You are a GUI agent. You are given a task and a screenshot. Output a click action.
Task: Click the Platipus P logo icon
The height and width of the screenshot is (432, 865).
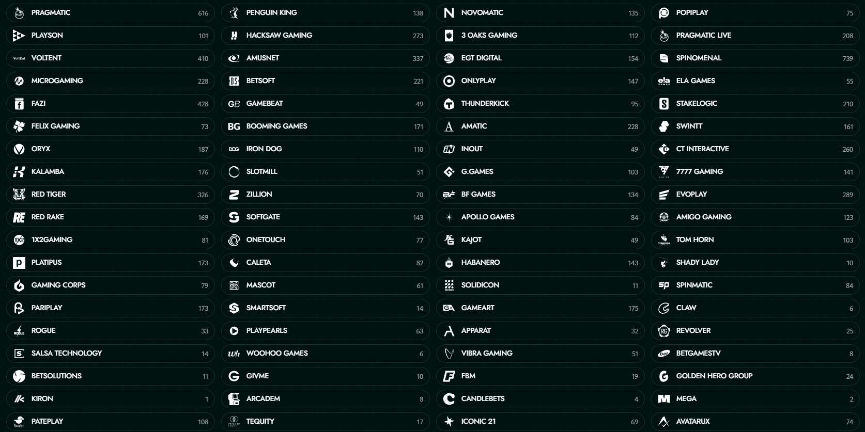(x=19, y=263)
